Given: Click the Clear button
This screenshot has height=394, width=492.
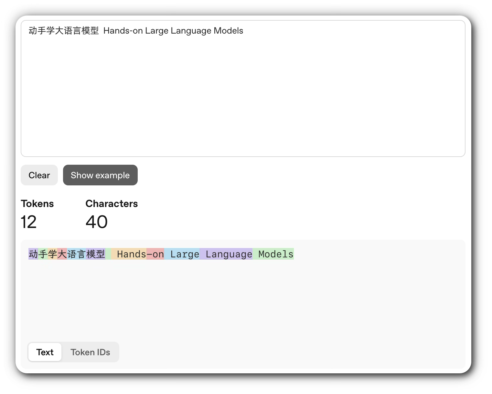Looking at the screenshot, I should click(x=39, y=175).
